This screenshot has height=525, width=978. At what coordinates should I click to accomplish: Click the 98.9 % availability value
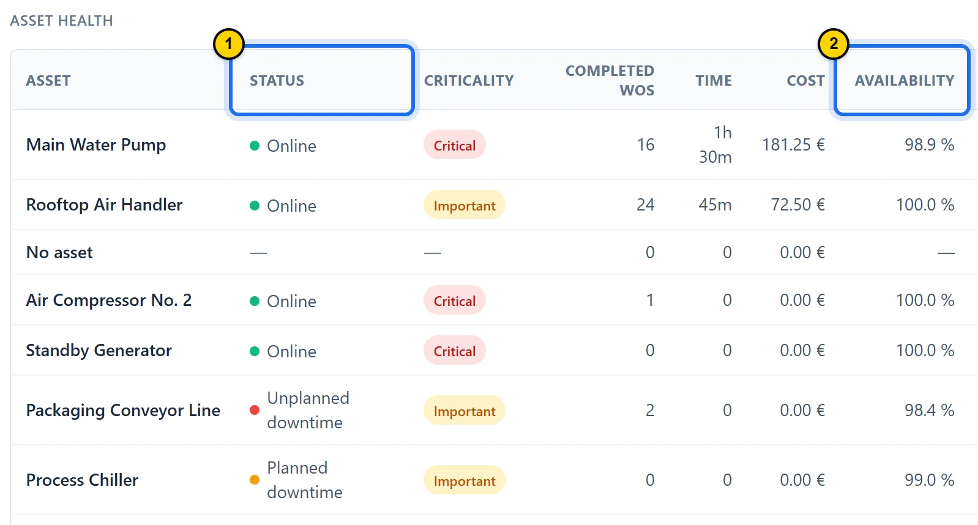pos(929,145)
